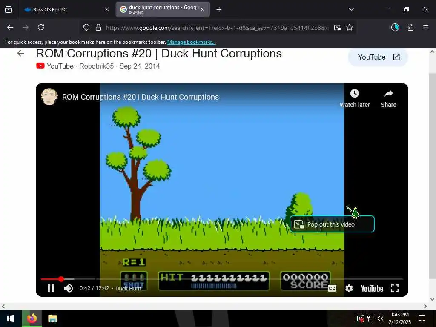
Task: Click the Google search URL field
Action: click(x=217, y=28)
